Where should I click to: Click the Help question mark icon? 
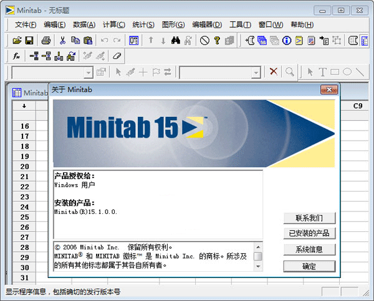(x=217, y=40)
